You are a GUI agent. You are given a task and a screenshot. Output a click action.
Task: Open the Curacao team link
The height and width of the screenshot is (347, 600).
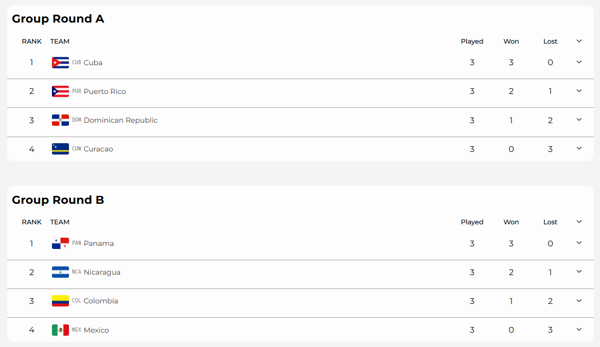(x=98, y=149)
